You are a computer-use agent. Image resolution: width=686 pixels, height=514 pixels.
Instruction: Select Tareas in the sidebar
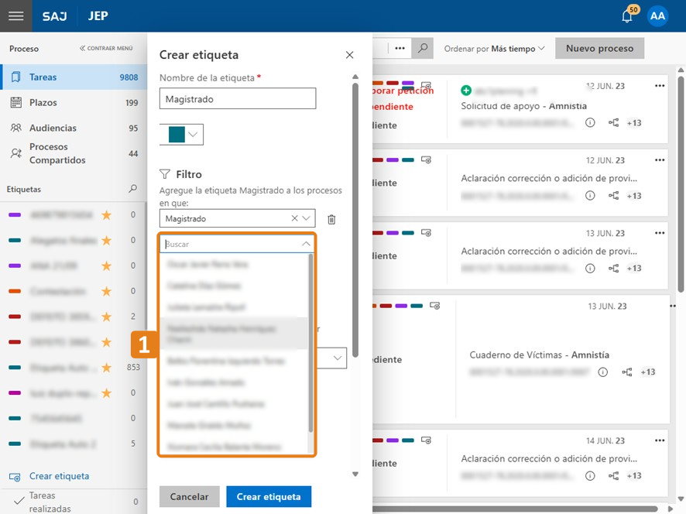point(43,77)
